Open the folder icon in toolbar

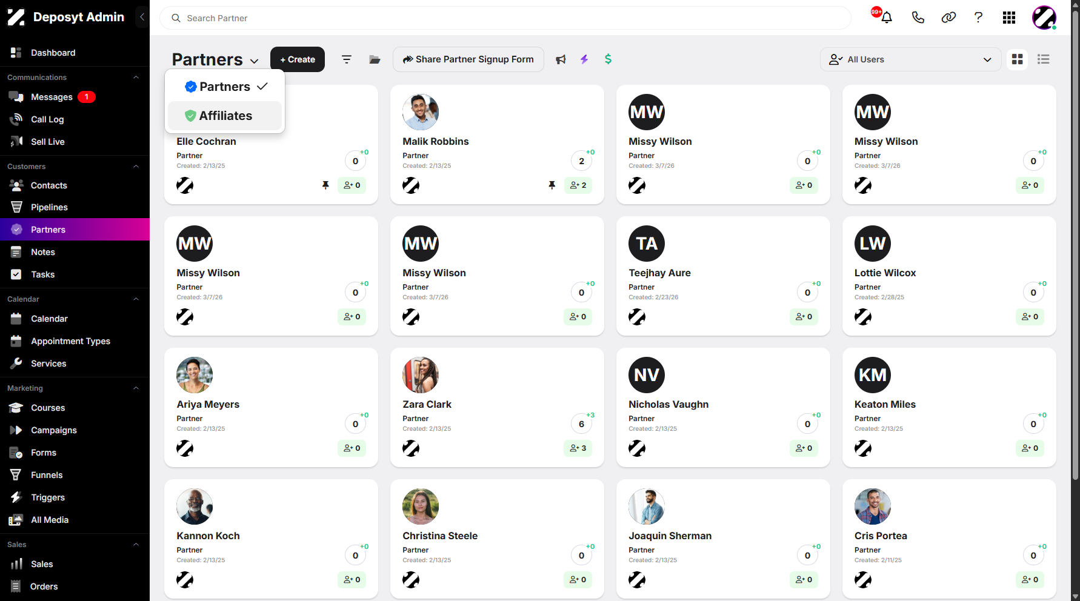[375, 59]
